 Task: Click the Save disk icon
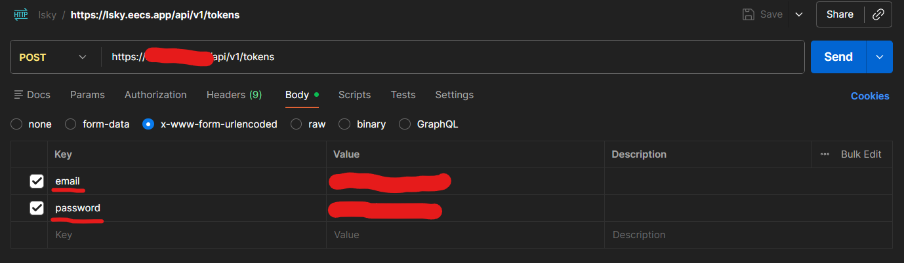coord(748,14)
